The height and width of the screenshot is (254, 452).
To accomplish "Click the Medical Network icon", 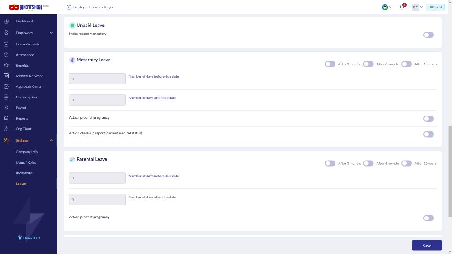I will tap(6, 76).
